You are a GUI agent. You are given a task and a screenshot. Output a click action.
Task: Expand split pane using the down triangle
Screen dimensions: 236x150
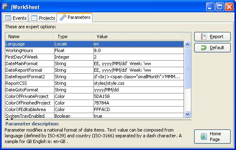point(12,119)
